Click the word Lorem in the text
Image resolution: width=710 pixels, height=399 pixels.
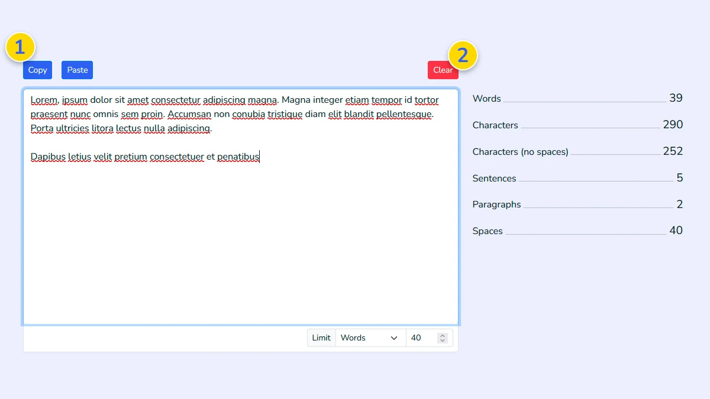point(43,100)
